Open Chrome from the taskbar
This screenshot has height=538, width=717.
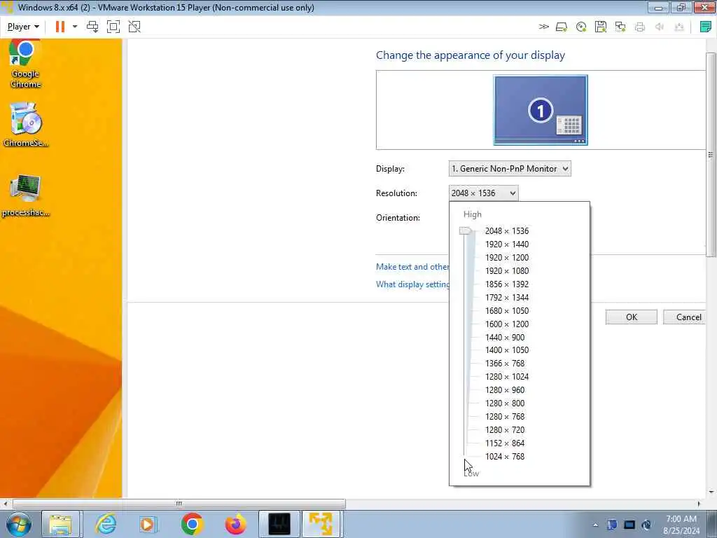[x=192, y=524]
